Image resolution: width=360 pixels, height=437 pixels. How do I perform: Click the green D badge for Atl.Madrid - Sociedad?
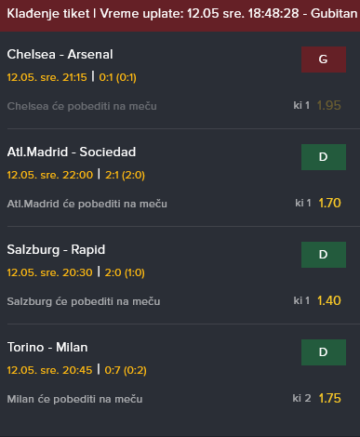(324, 157)
